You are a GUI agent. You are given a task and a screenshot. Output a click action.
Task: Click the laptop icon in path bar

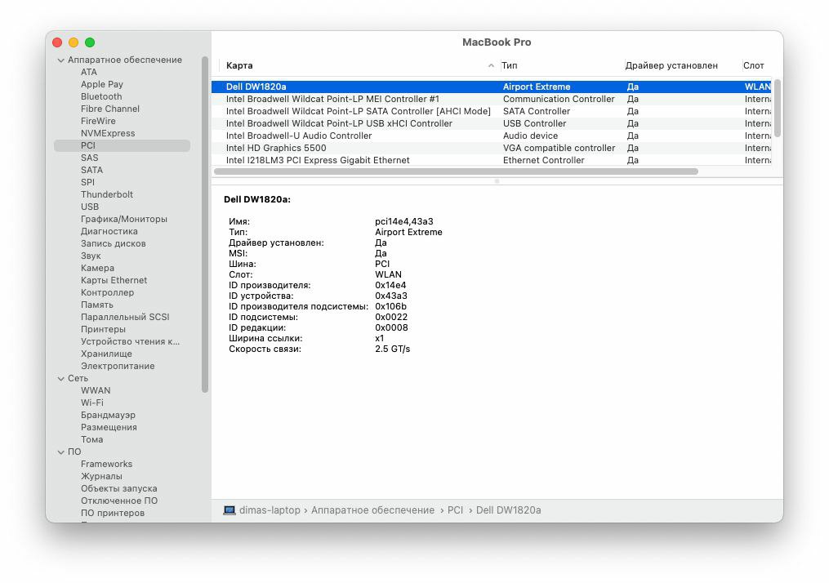(230, 510)
